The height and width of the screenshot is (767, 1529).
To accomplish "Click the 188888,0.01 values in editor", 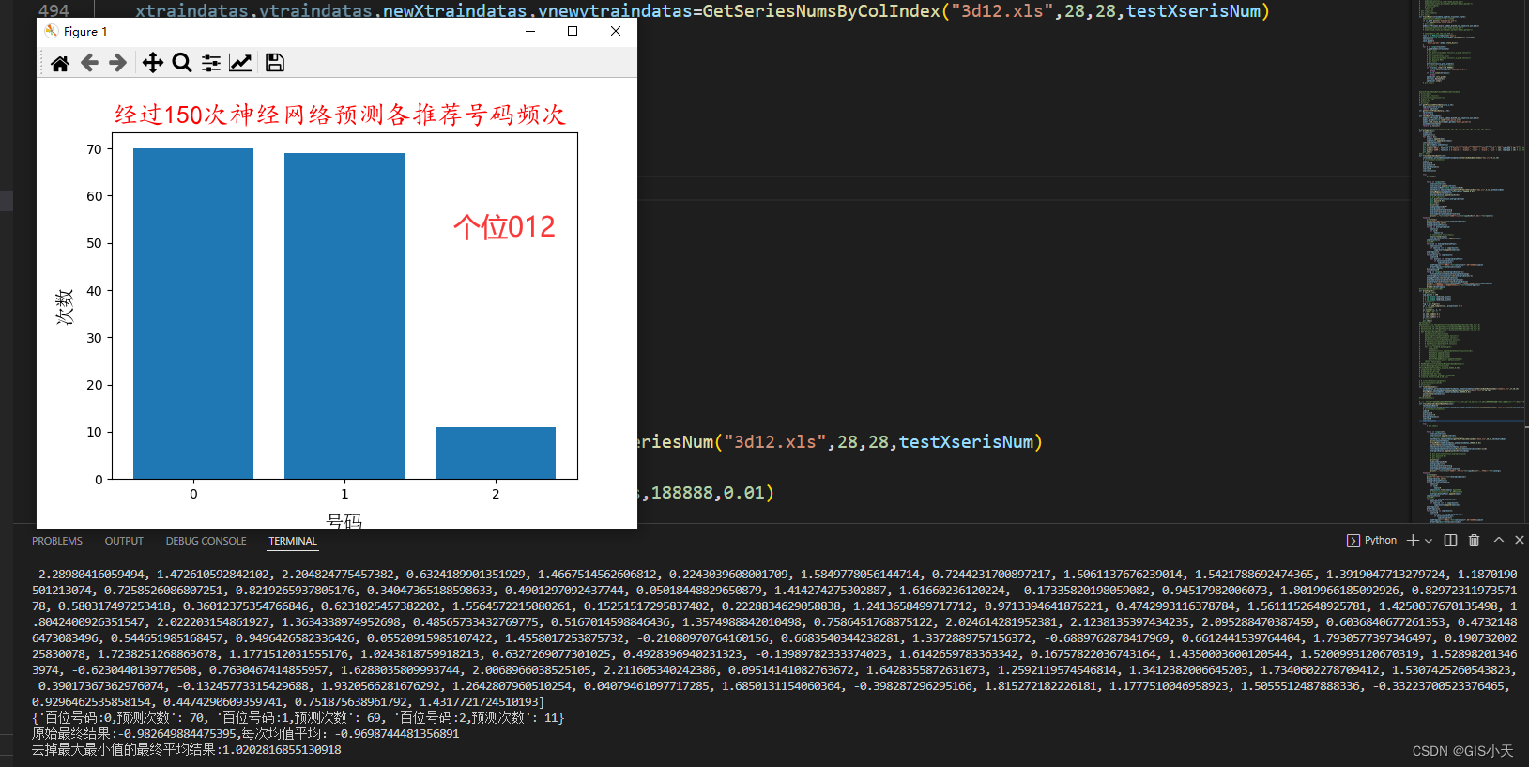I will point(708,493).
